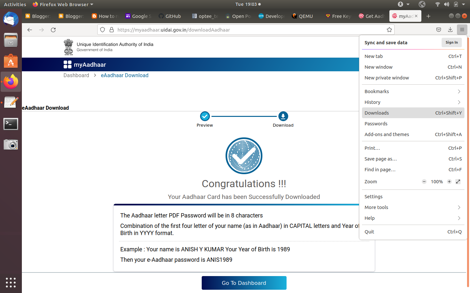Viewport: 470px width, 293px height.
Task: Click the India emblem logo
Action: pos(69,47)
